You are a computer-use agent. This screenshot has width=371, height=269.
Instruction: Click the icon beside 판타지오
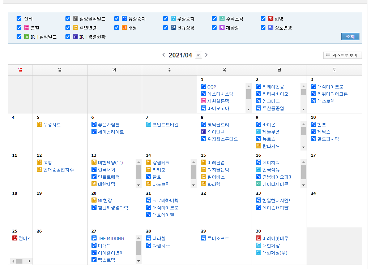[259, 146]
